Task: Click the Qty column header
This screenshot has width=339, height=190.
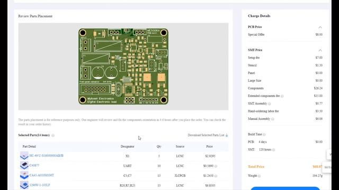Action: coord(159,147)
